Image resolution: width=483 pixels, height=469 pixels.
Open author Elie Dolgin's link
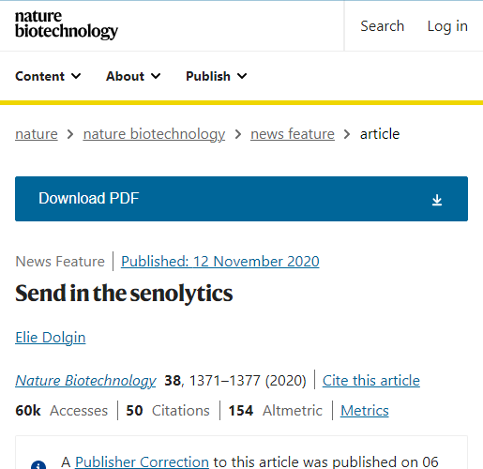tap(51, 338)
